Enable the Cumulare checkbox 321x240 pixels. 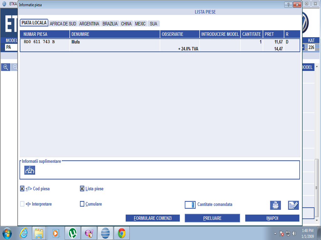coord(82,204)
